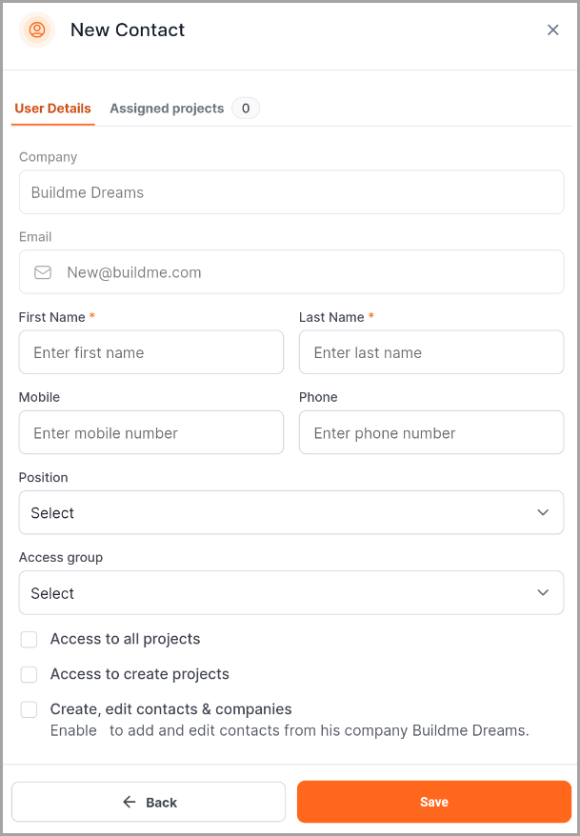Click the left arrow icon on Back button
This screenshot has width=580, height=836.
tap(130, 802)
